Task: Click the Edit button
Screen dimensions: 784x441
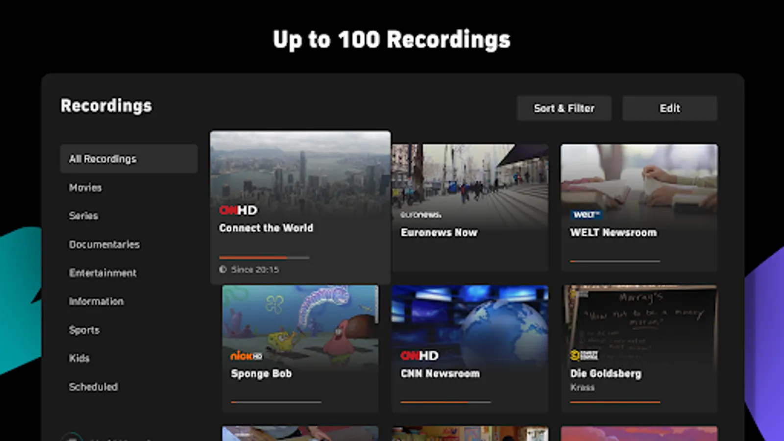Action: pyautogui.click(x=670, y=108)
